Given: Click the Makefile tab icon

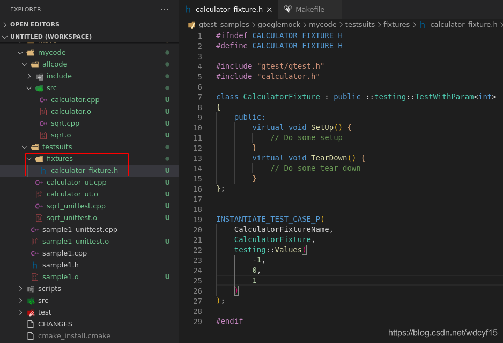Looking at the screenshot, I should (288, 9).
